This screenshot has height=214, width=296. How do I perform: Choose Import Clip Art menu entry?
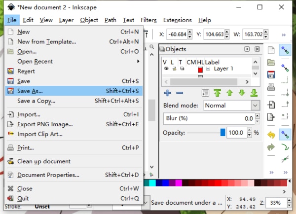tap(74, 134)
